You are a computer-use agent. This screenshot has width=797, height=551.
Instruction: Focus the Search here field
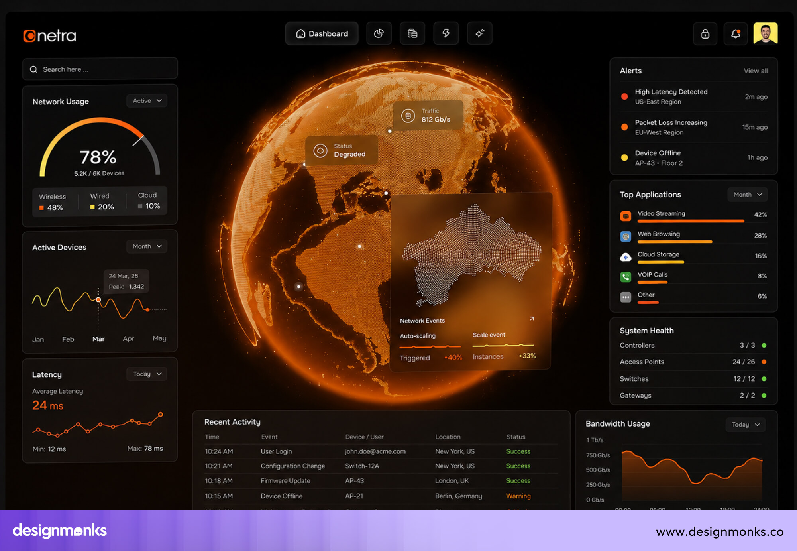pos(100,69)
